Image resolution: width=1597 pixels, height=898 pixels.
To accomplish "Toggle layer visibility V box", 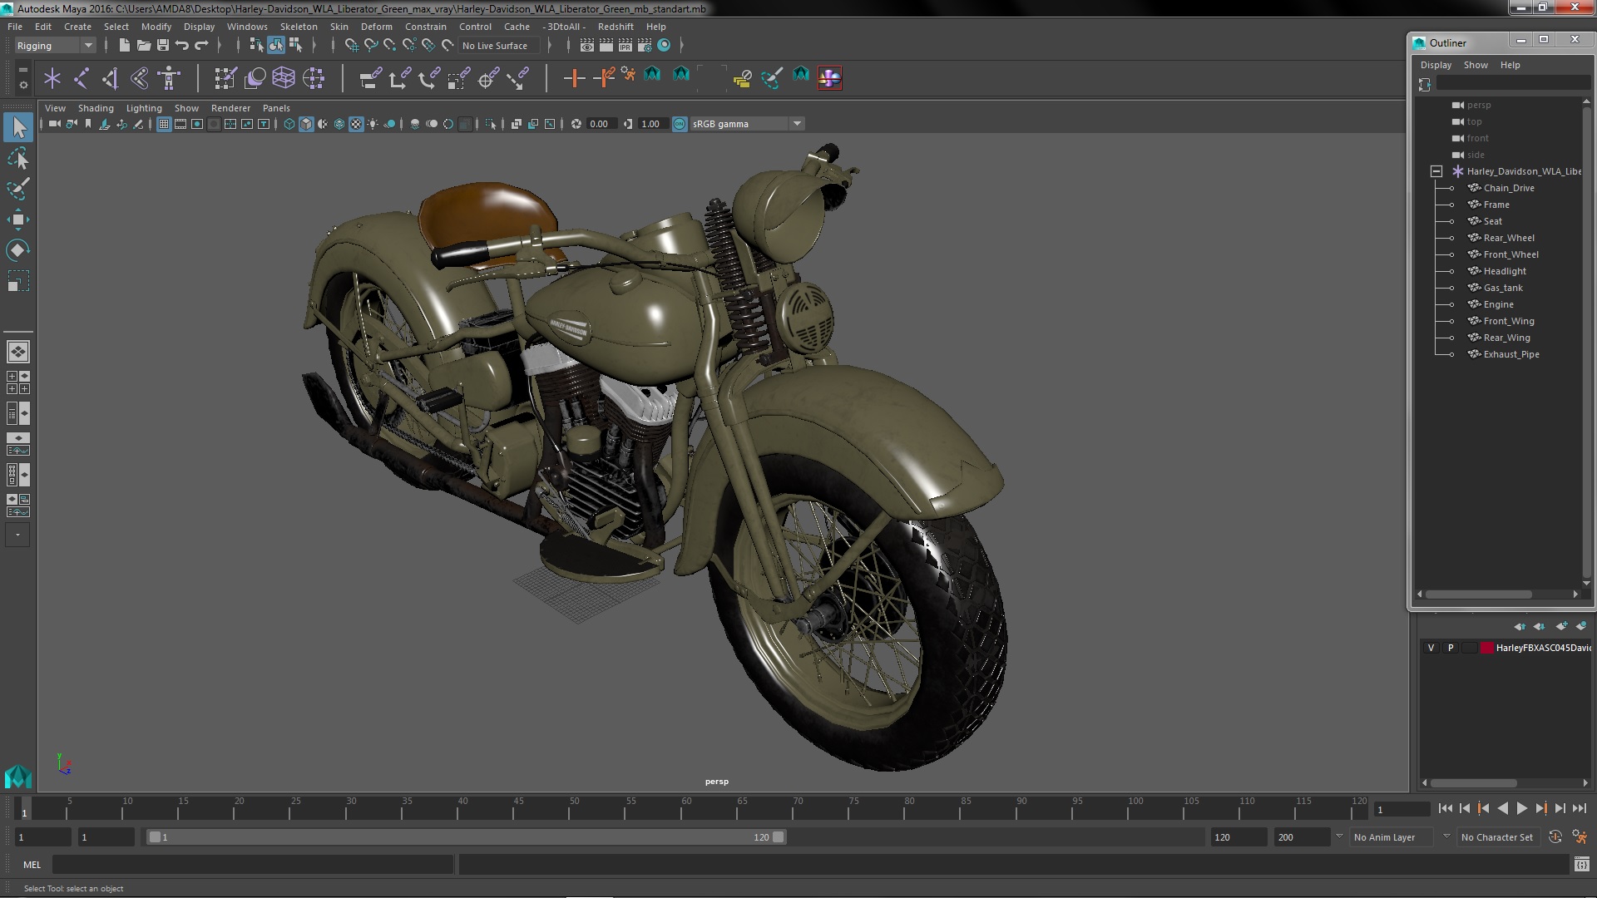I will coord(1431,648).
